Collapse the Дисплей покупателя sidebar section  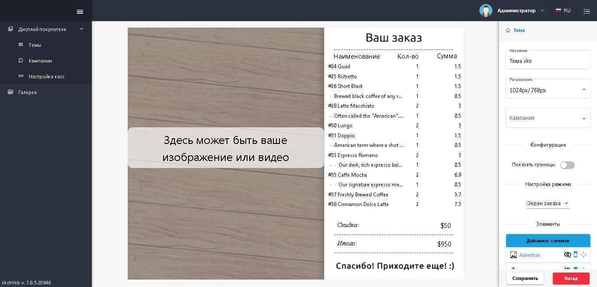pyautogui.click(x=81, y=29)
